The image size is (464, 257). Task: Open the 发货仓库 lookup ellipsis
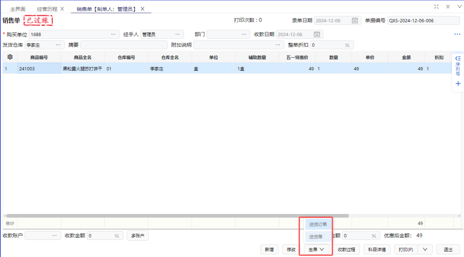(x=58, y=44)
